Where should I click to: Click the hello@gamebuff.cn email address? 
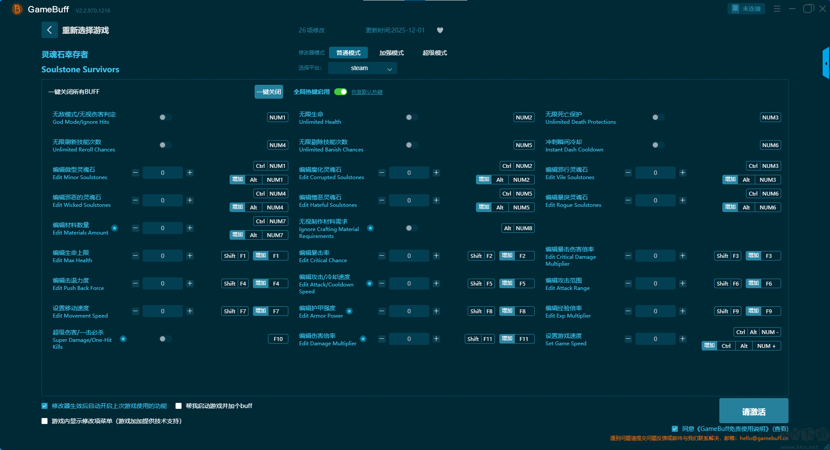click(x=764, y=438)
